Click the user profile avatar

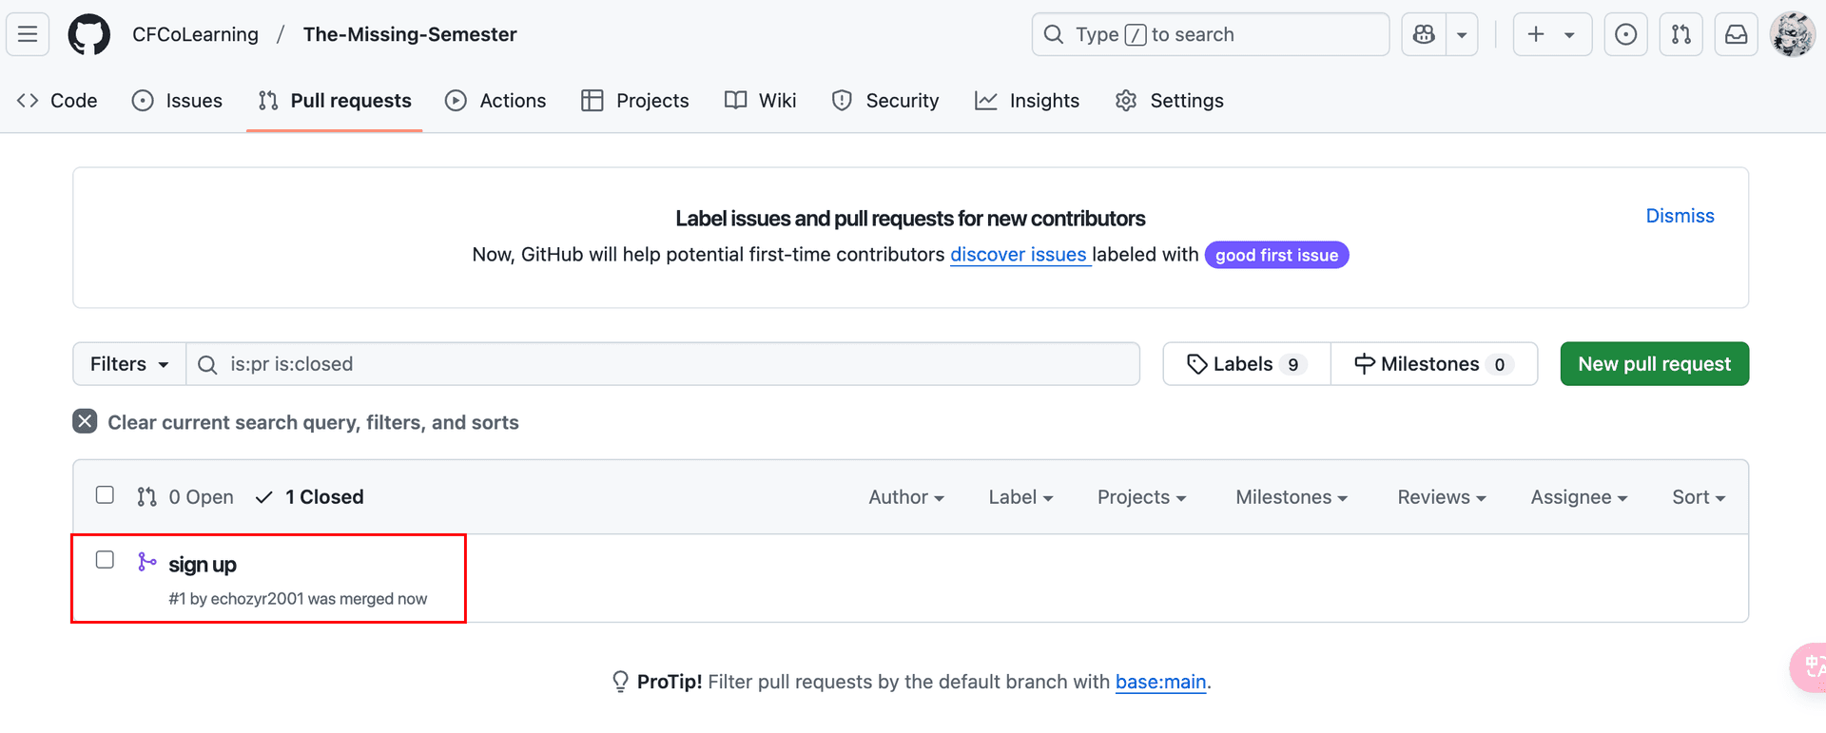pos(1792,34)
